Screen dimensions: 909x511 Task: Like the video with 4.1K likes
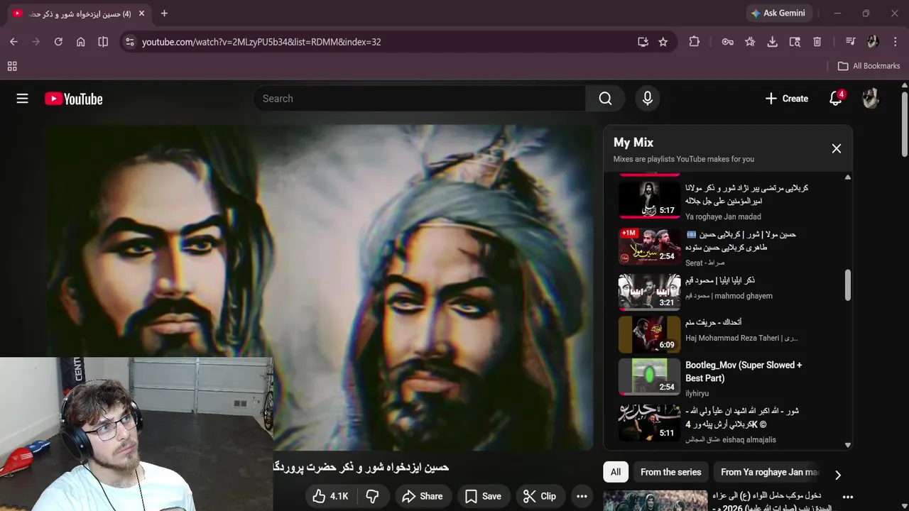coord(330,496)
